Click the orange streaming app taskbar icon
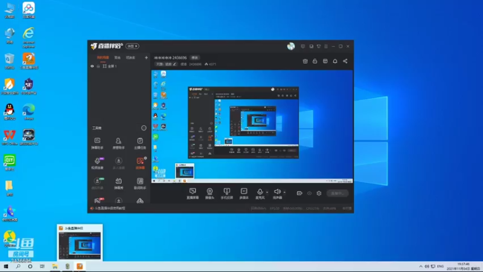Screen dimensions: 483x272 pos(80,267)
